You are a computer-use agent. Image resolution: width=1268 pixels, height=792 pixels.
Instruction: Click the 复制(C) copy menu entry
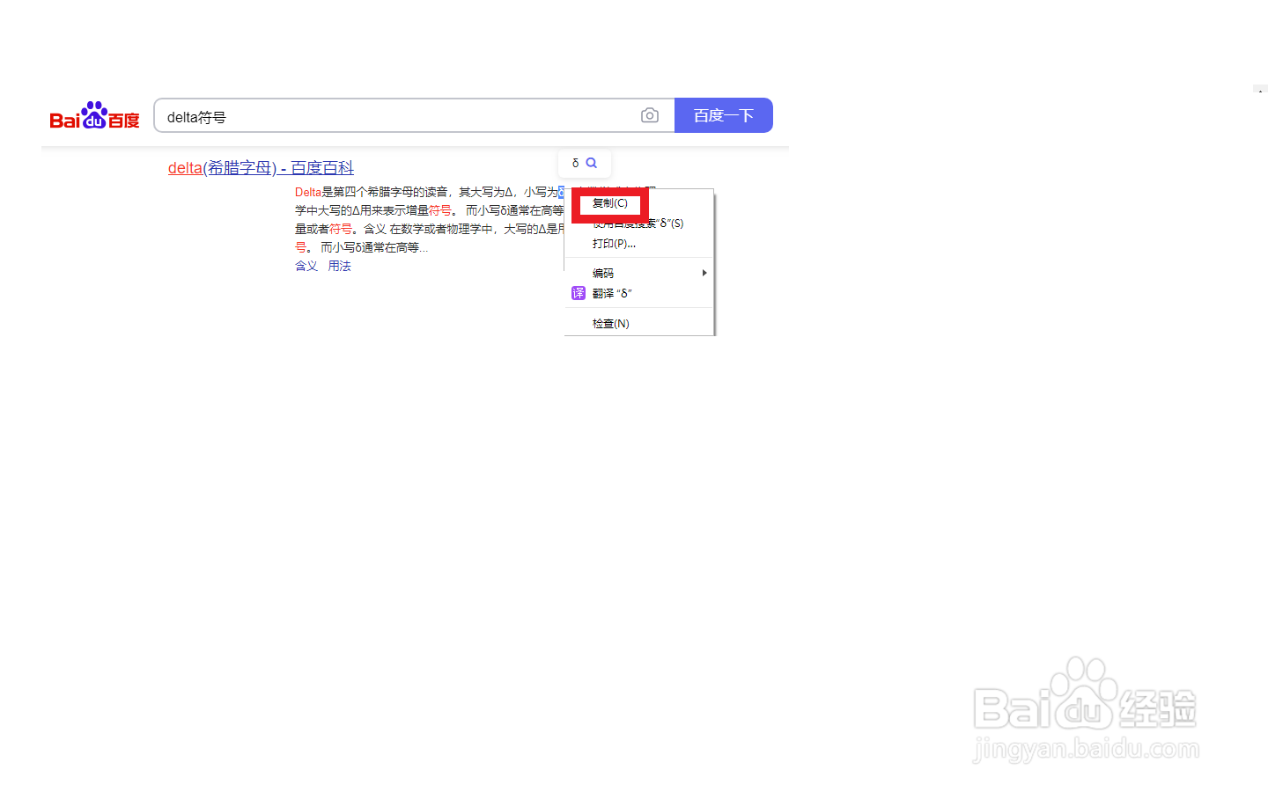coord(609,203)
